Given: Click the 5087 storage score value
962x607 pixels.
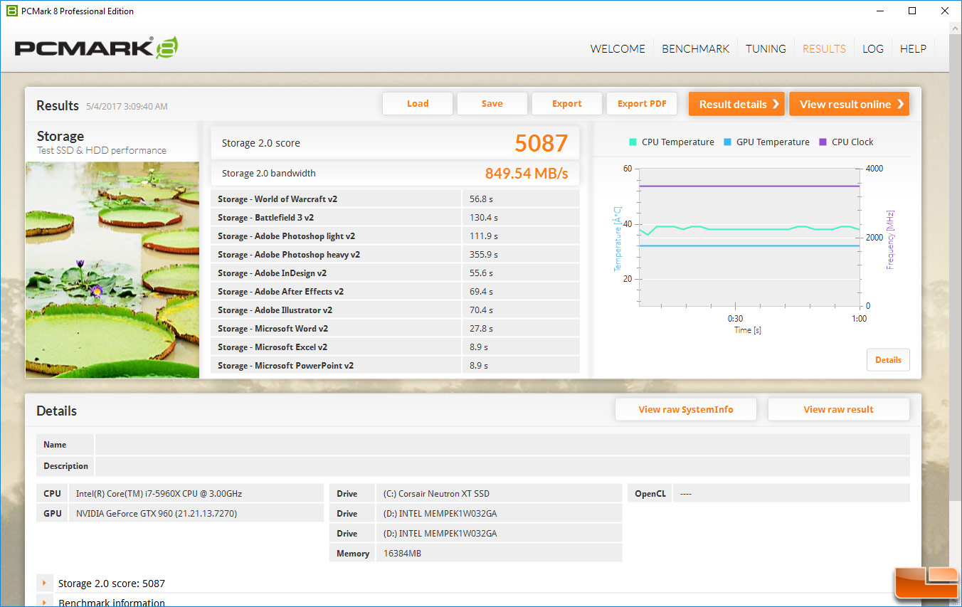Looking at the screenshot, I should (541, 143).
